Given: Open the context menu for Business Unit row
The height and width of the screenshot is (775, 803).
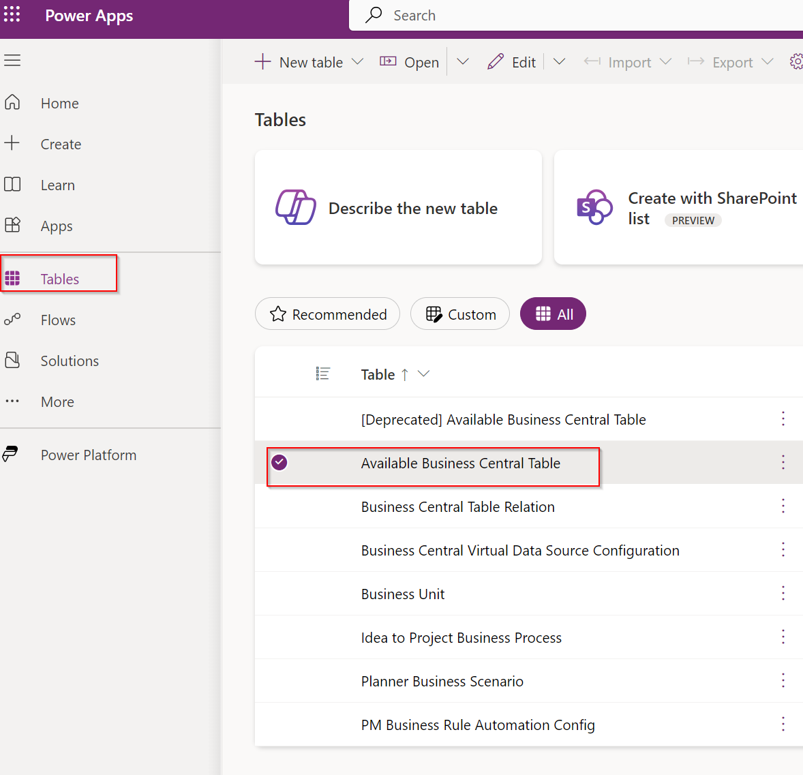Looking at the screenshot, I should 783,594.
